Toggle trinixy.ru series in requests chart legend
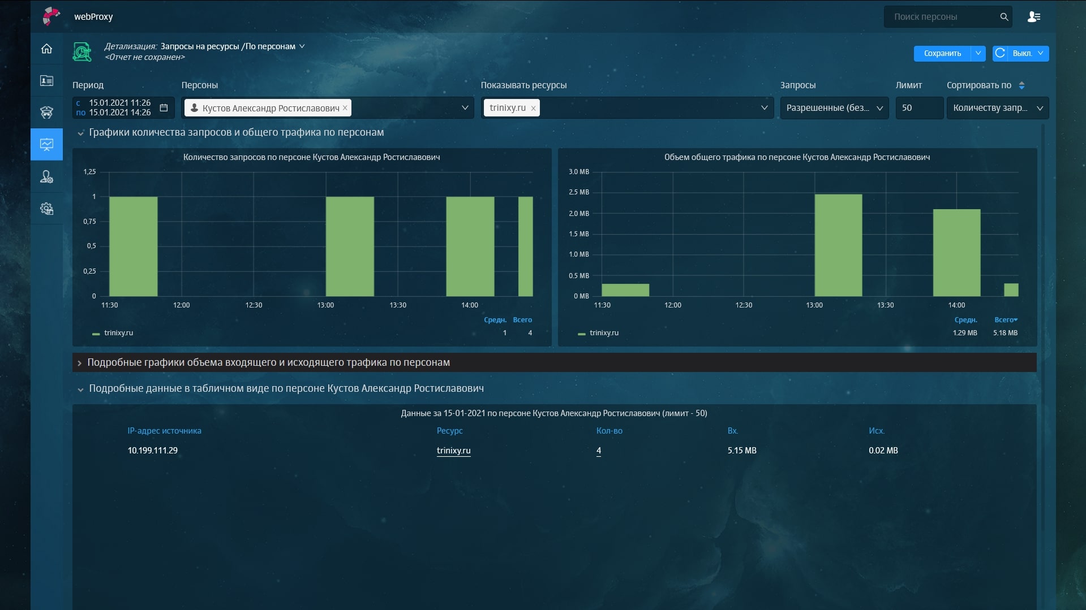The height and width of the screenshot is (610, 1086). click(x=118, y=333)
